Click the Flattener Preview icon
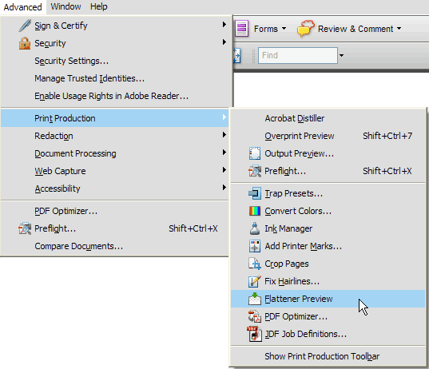The height and width of the screenshot is (369, 429). 255,299
